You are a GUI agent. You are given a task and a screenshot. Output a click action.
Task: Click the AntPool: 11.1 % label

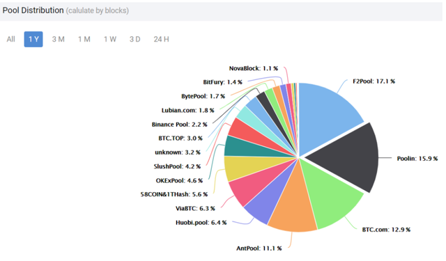[259, 248]
